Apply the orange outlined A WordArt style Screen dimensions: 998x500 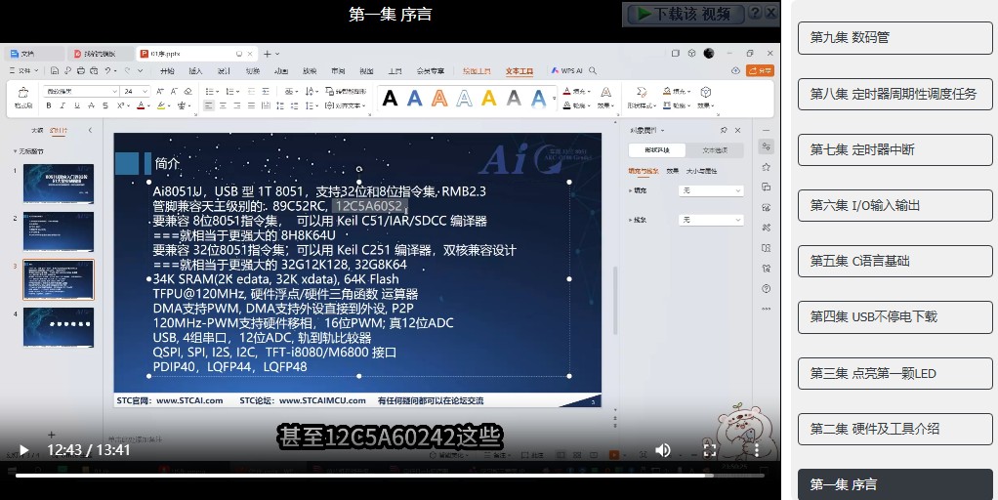(x=439, y=98)
